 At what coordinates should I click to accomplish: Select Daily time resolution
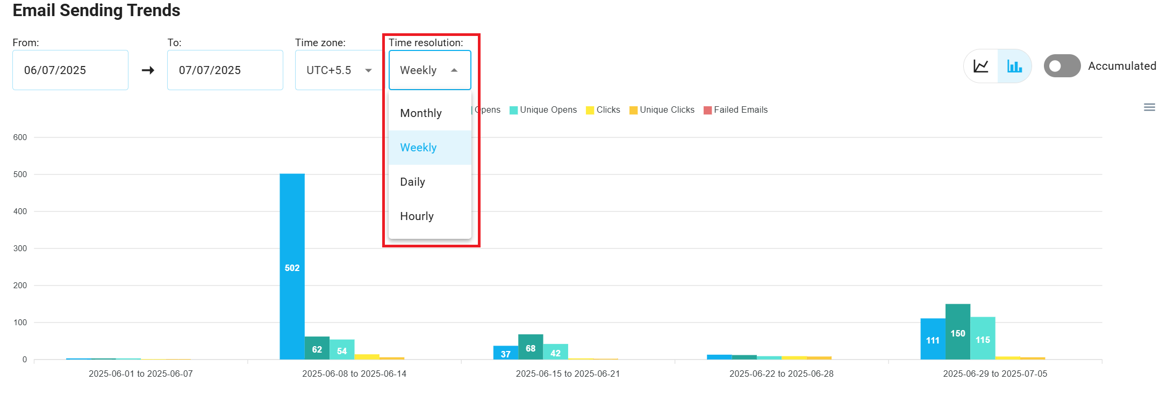pos(413,182)
